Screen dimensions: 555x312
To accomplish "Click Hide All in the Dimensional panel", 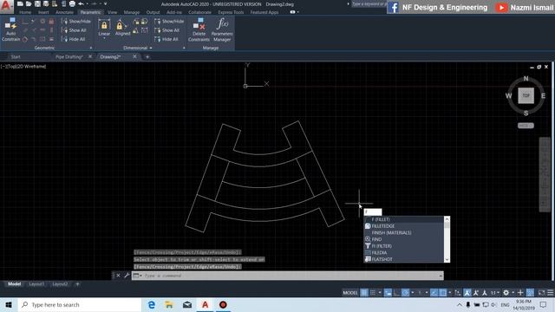I will [166, 39].
